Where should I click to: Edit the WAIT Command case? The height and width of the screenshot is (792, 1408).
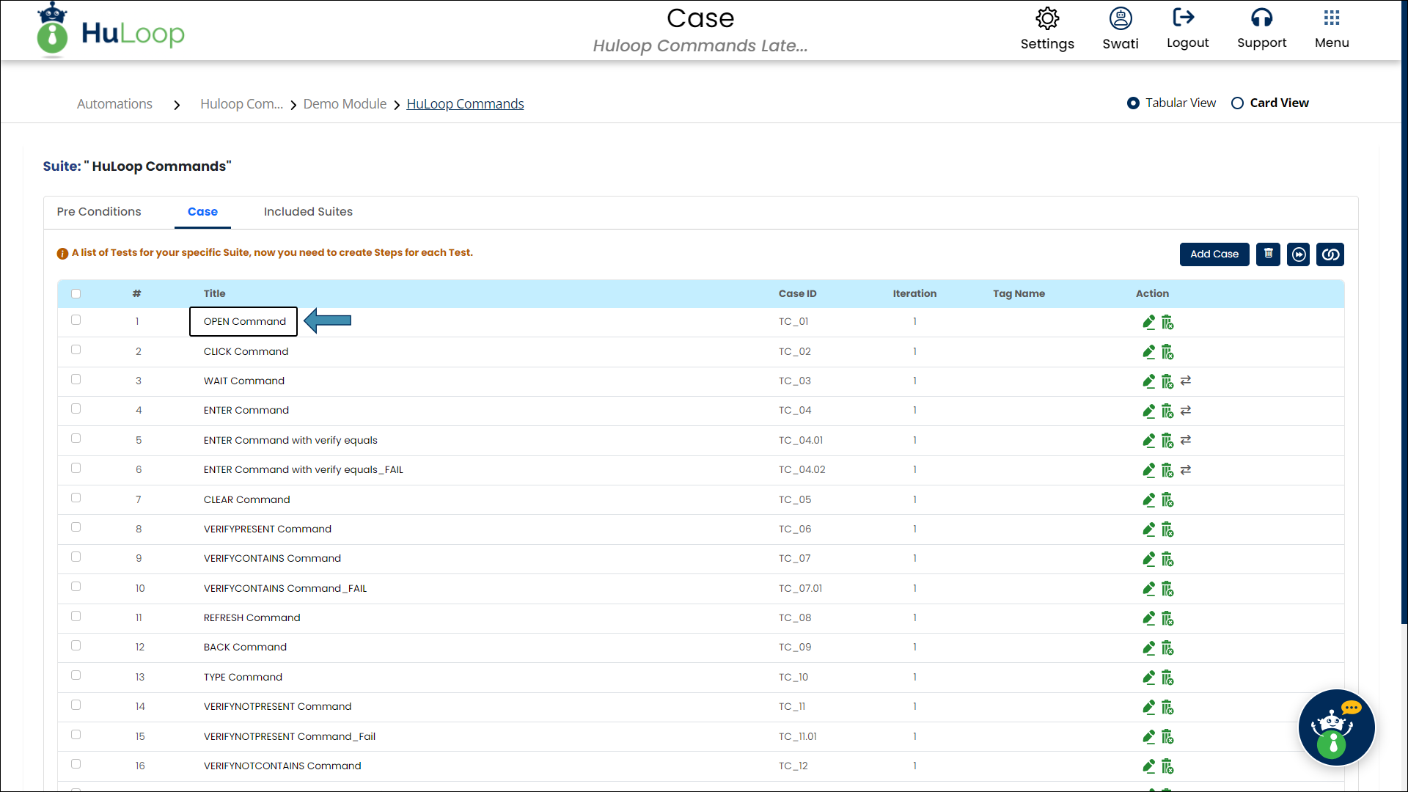1149,381
